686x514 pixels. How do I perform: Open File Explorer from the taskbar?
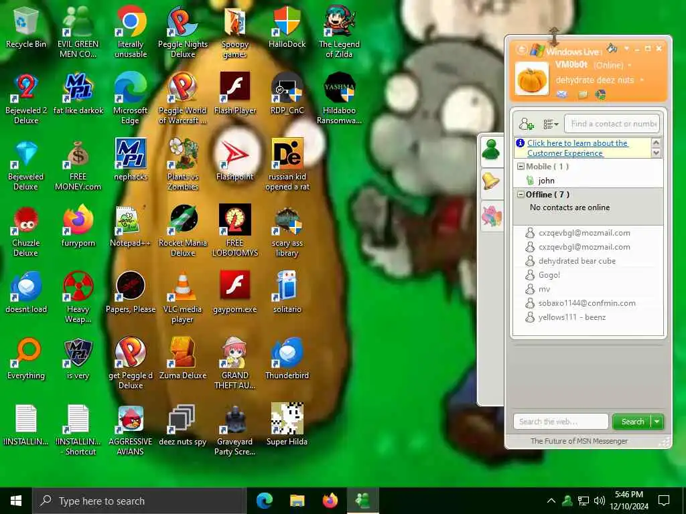[x=297, y=501]
